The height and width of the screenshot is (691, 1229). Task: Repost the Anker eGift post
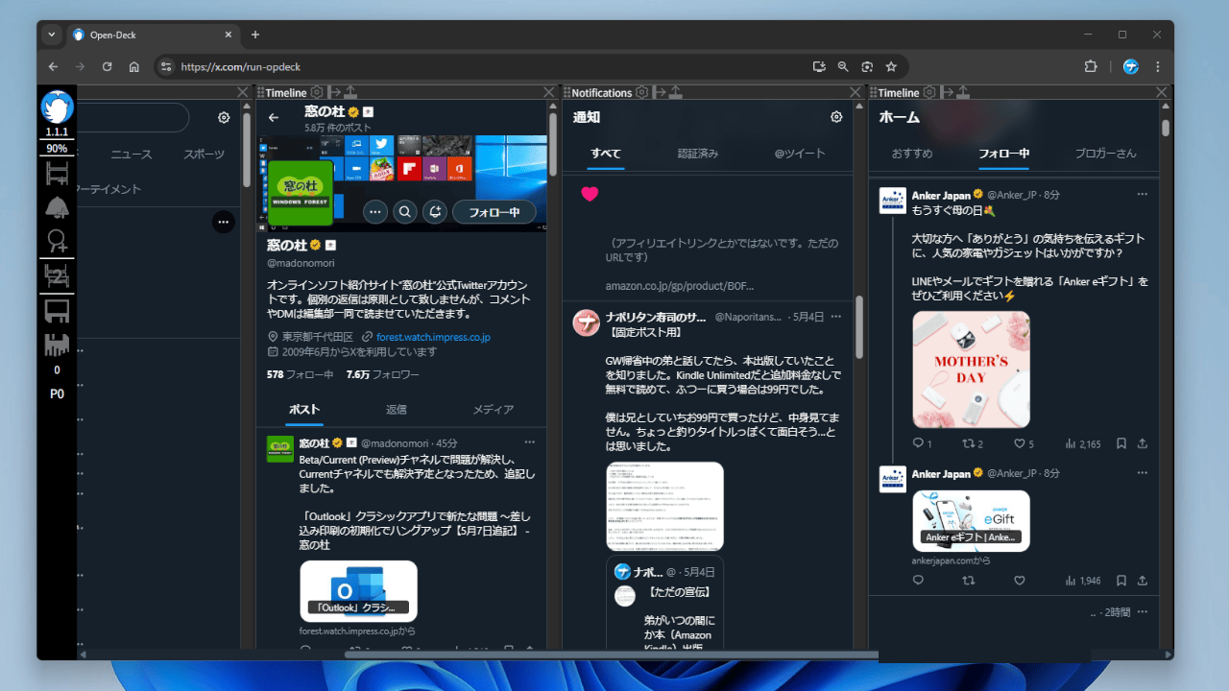coord(969,581)
